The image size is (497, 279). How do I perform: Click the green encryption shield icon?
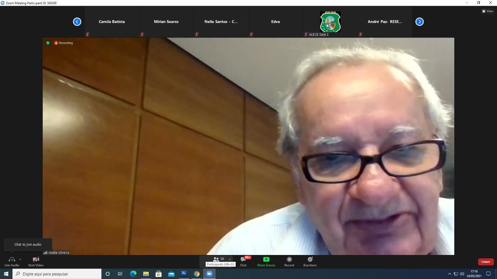(48, 43)
